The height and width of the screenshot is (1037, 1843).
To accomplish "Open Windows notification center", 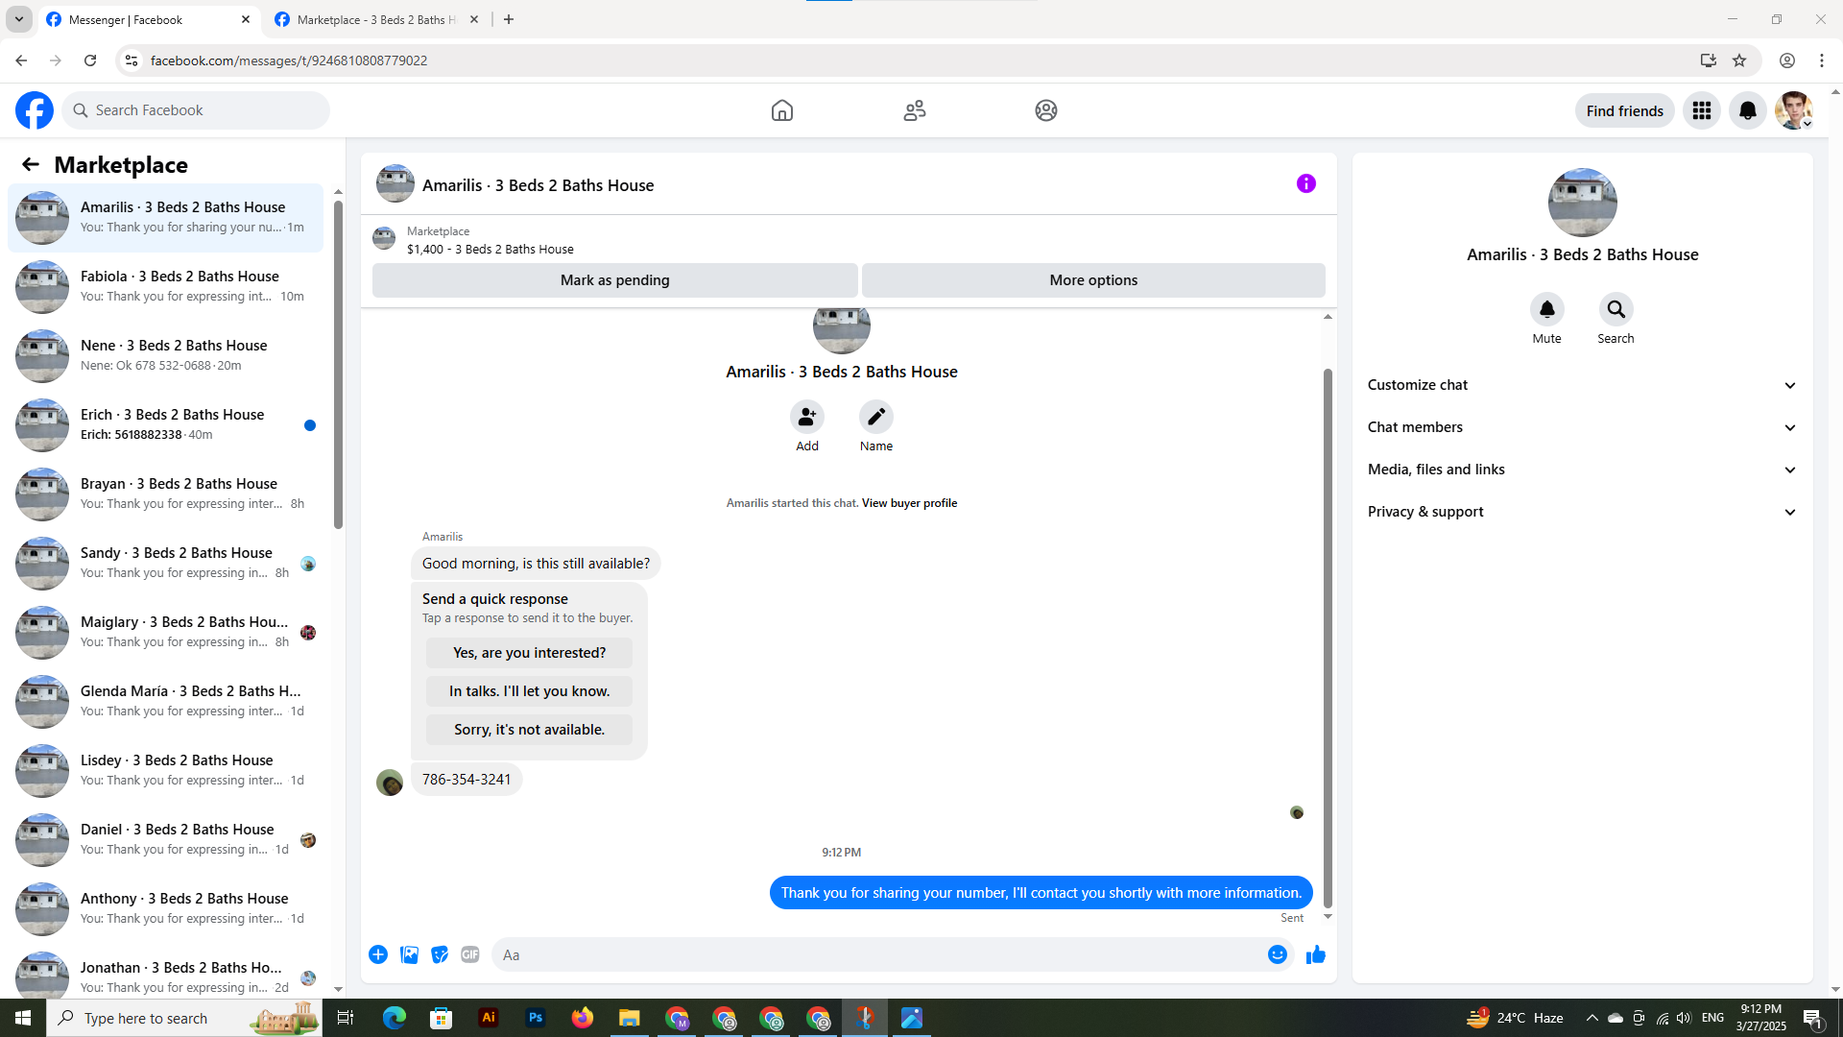I will 1812,1018.
